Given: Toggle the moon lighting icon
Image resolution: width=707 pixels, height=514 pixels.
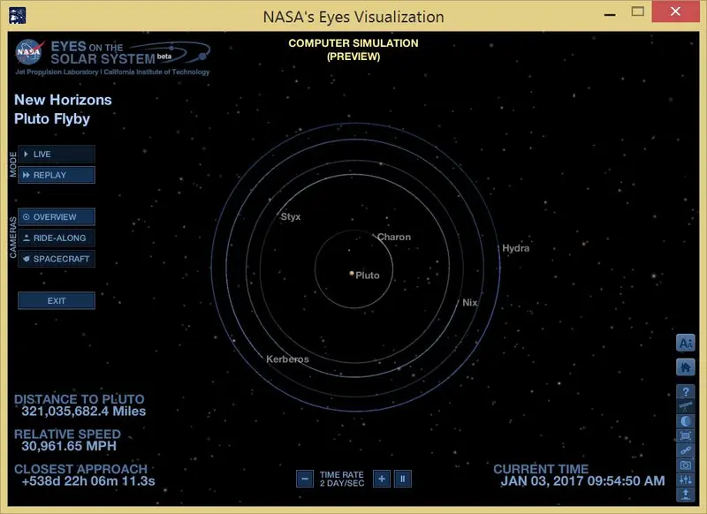Looking at the screenshot, I should pos(686,421).
